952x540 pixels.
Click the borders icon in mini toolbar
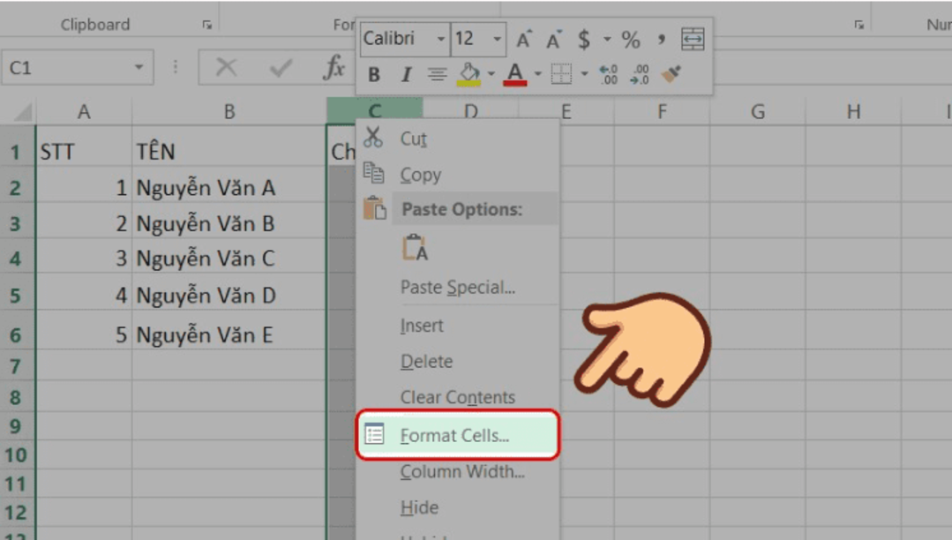[x=561, y=74]
